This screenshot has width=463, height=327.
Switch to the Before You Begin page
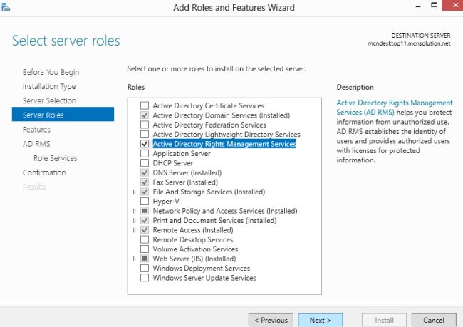pos(51,72)
